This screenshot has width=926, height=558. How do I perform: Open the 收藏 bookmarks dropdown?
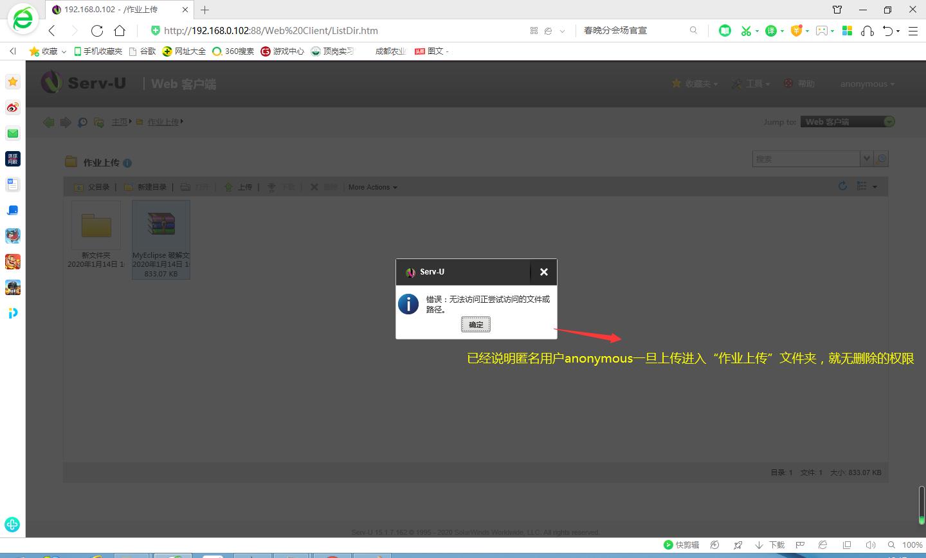tap(48, 51)
